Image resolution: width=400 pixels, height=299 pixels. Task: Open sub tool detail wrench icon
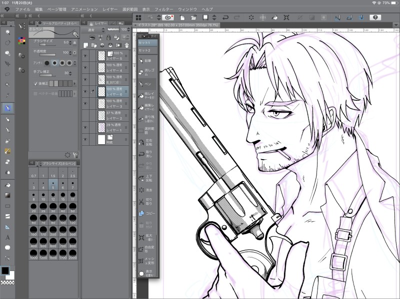pos(75,155)
